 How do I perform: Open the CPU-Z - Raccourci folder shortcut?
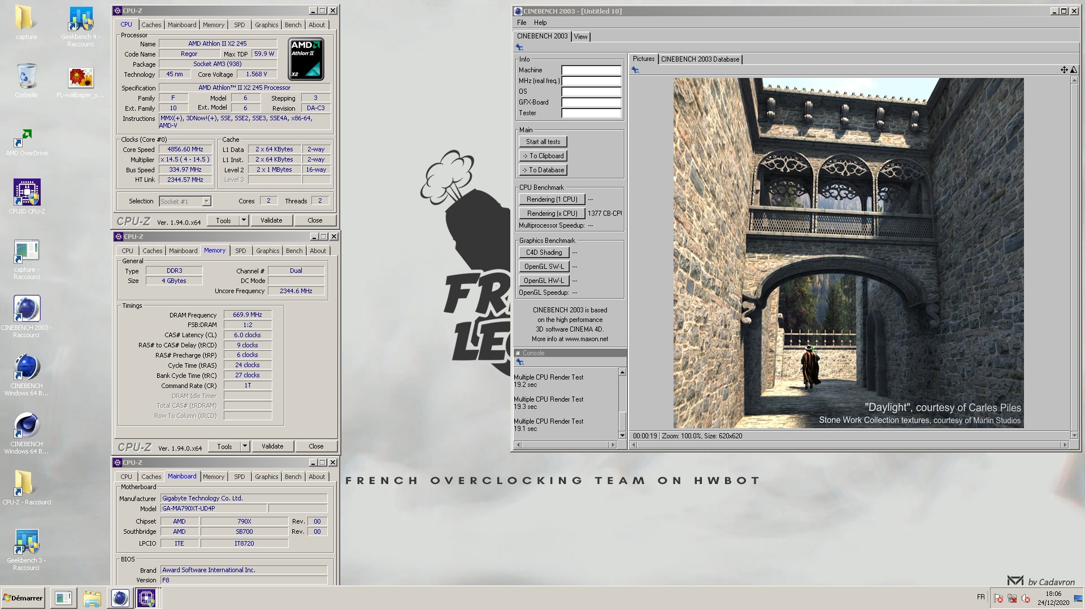tap(27, 487)
